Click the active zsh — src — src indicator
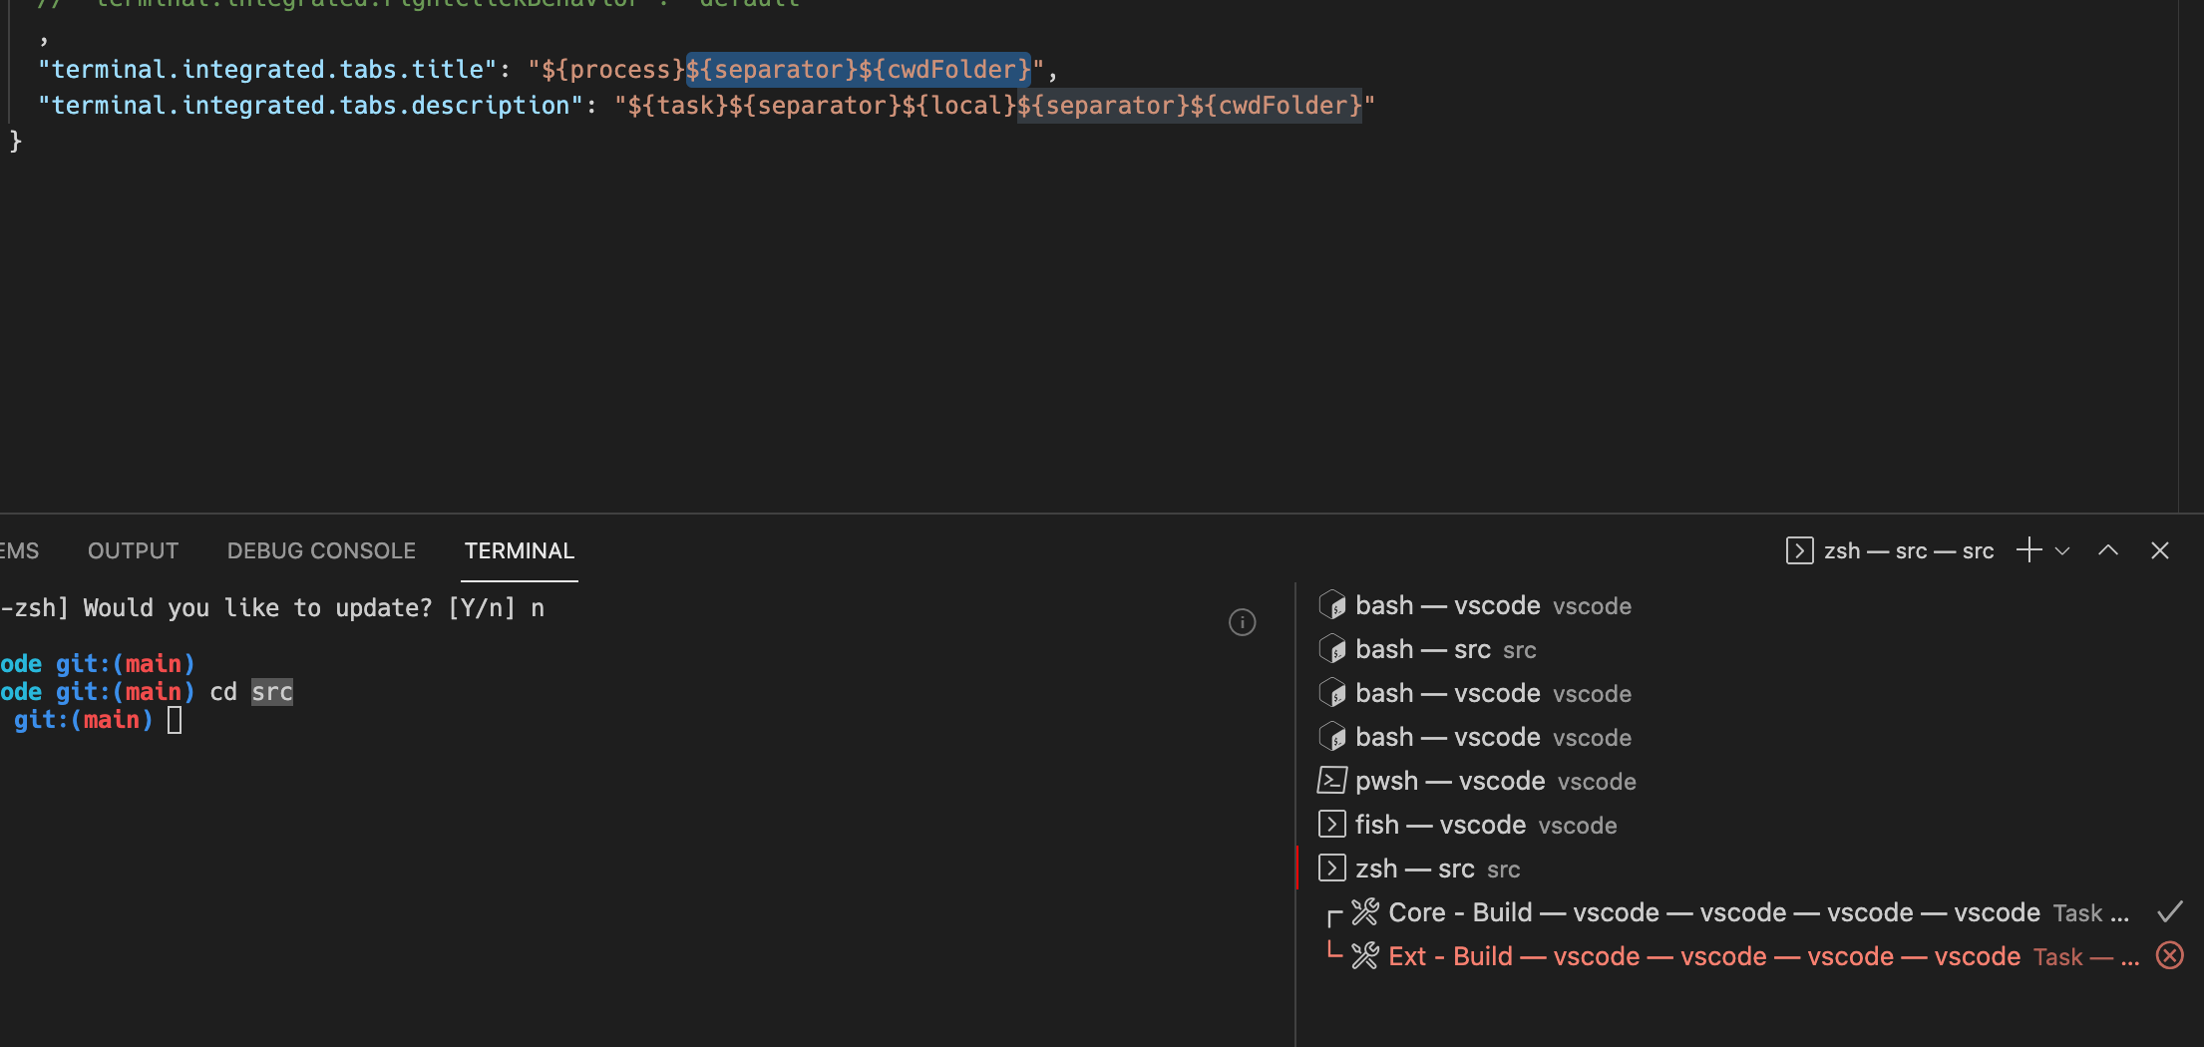Viewport: 2204px width, 1047px height. click(x=1890, y=549)
